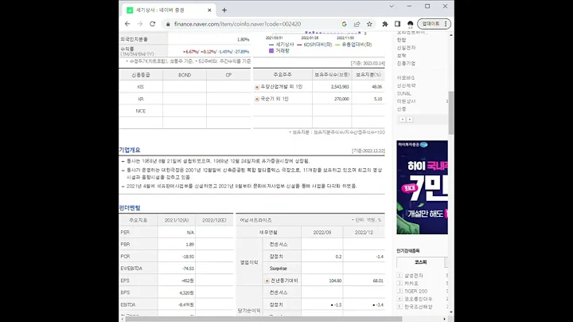Screen dimensions: 573x322
Task: Click the 업데이트 browser update button
Action: point(435,24)
